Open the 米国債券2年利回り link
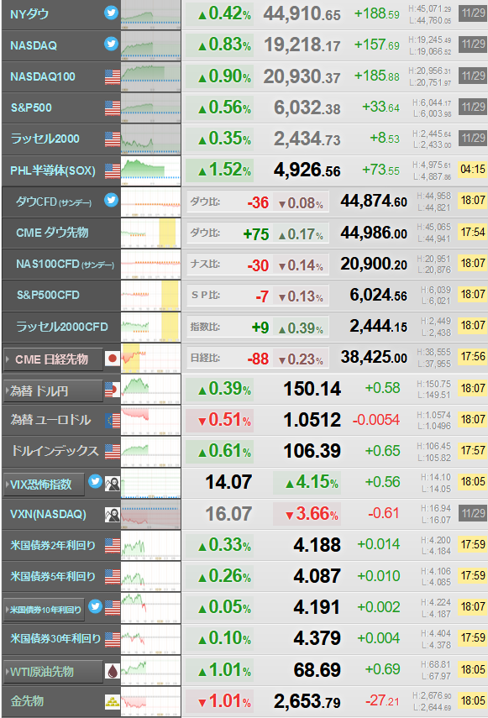Image resolution: width=488 pixels, height=718 pixels. [53, 545]
